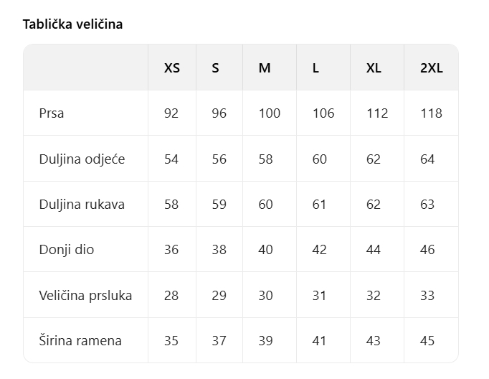
Task: Click the 2XL column header
Action: click(x=432, y=68)
